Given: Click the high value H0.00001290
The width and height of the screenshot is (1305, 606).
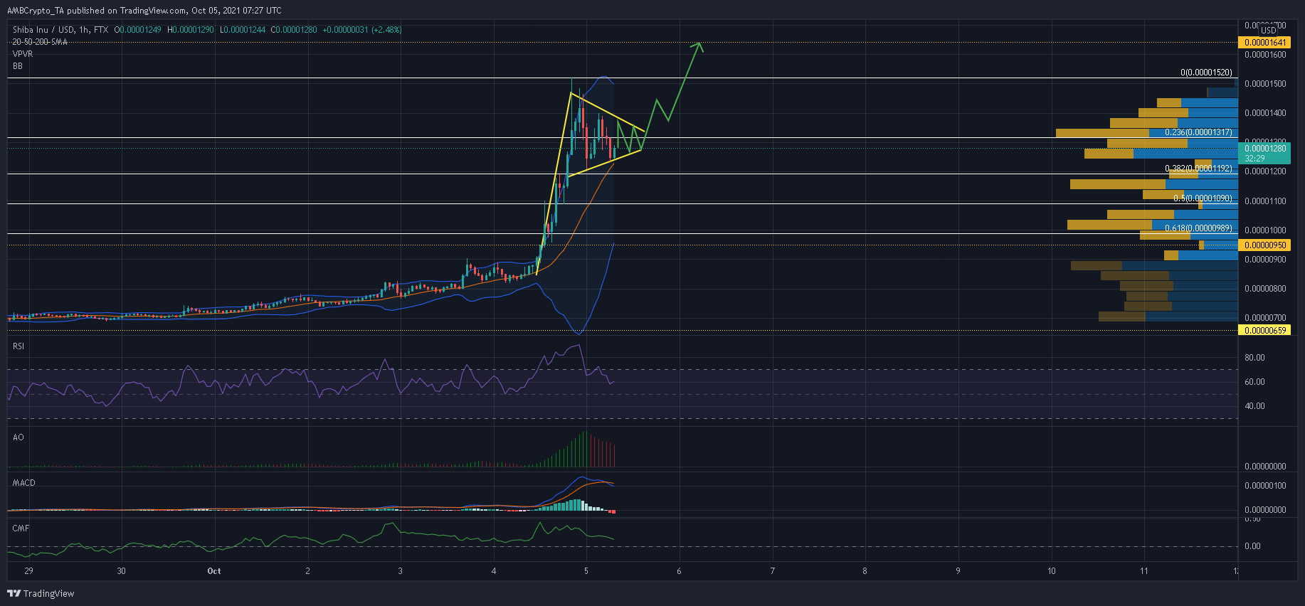Looking at the screenshot, I should coord(190,30).
